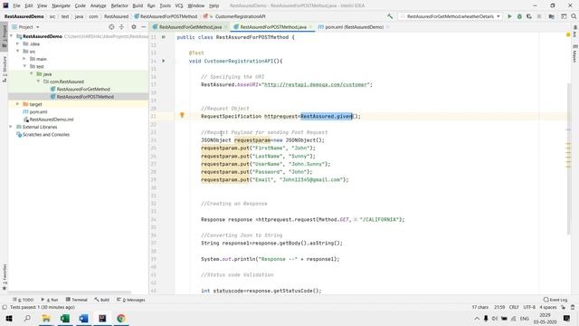Viewport: 579px width, 326px height.
Task: Open the run configuration dropdown RestAssuredForGetMethod.wheatherDetails
Action: (x=450, y=16)
